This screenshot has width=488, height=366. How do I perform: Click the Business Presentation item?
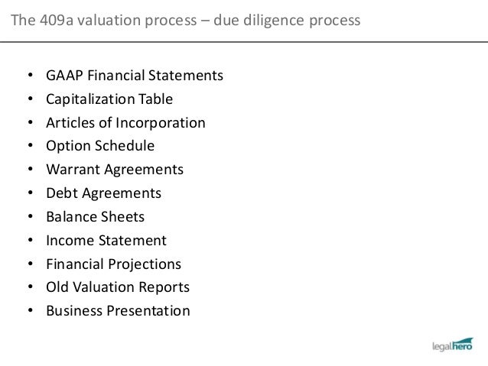(x=118, y=311)
